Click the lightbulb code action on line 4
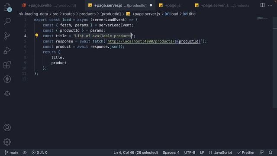This screenshot has width=277, height=156. tap(36, 36)
